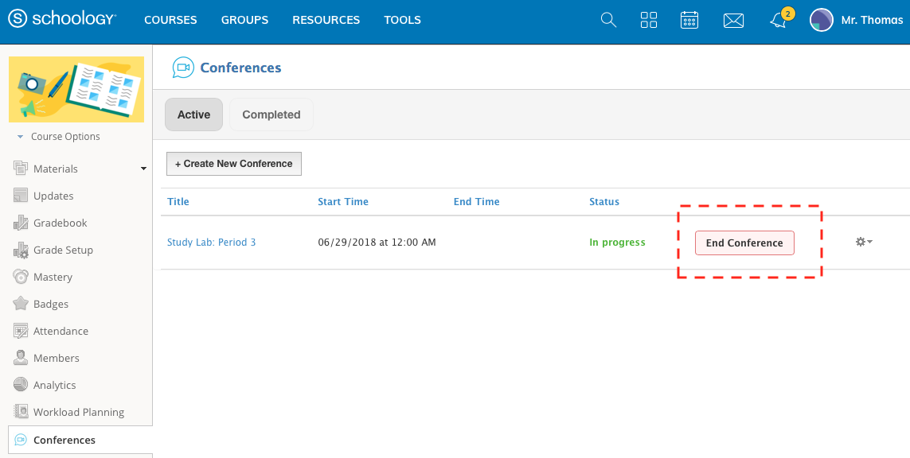Image resolution: width=910 pixels, height=458 pixels.
Task: Open the calendar icon in header
Action: pos(689,20)
